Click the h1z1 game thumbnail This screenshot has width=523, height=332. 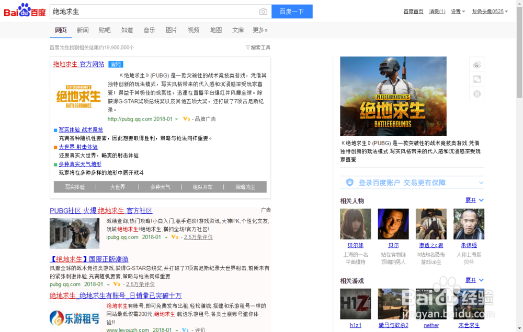355,304
